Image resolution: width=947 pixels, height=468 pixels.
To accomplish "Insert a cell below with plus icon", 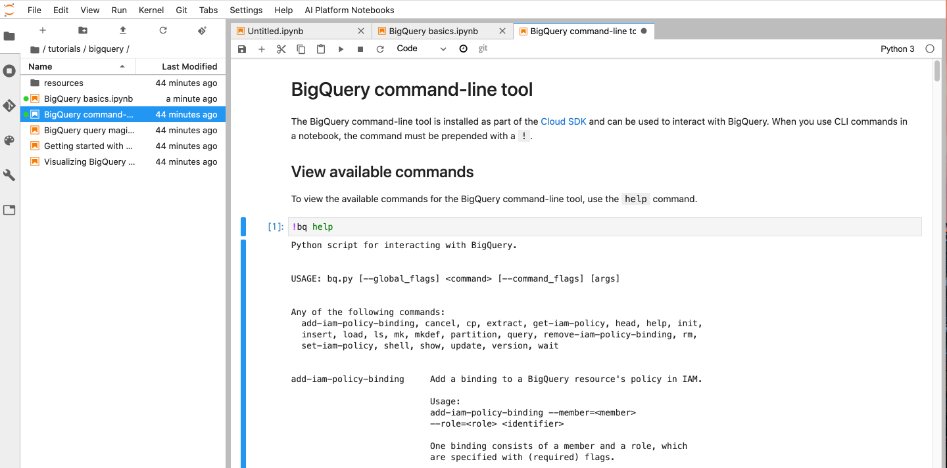I will coord(262,49).
